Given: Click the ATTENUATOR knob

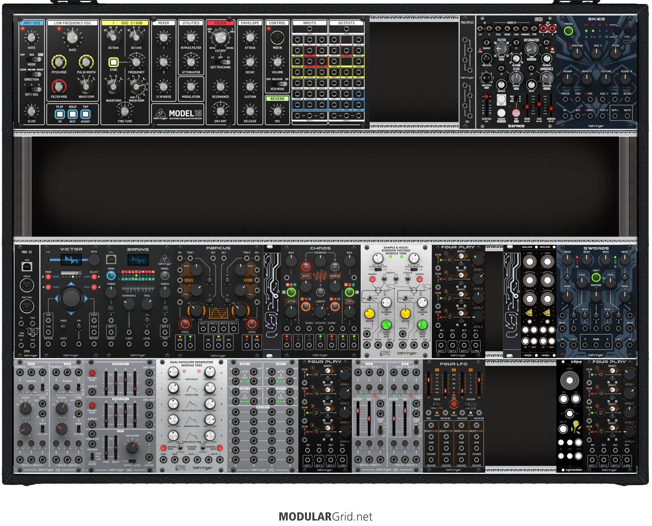Looking at the screenshot, I should [191, 62].
